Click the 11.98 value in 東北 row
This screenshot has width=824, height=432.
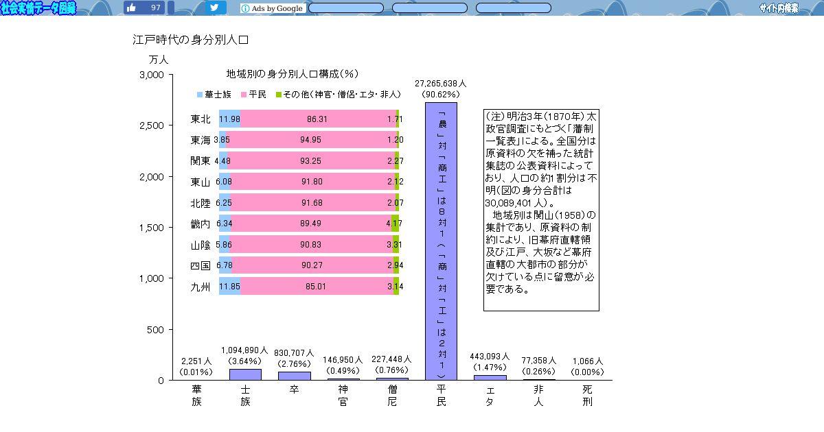[x=229, y=119]
